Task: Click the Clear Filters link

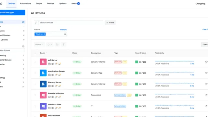Action: [x=205, y=30]
